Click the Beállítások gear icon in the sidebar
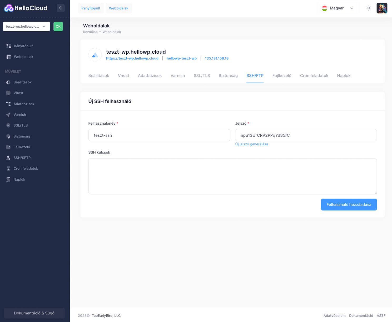 coord(8,82)
